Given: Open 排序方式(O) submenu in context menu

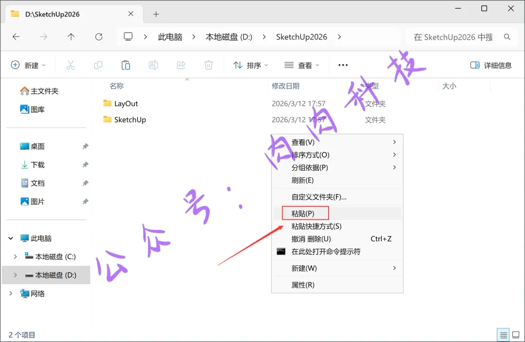Looking at the screenshot, I should pyautogui.click(x=337, y=155).
